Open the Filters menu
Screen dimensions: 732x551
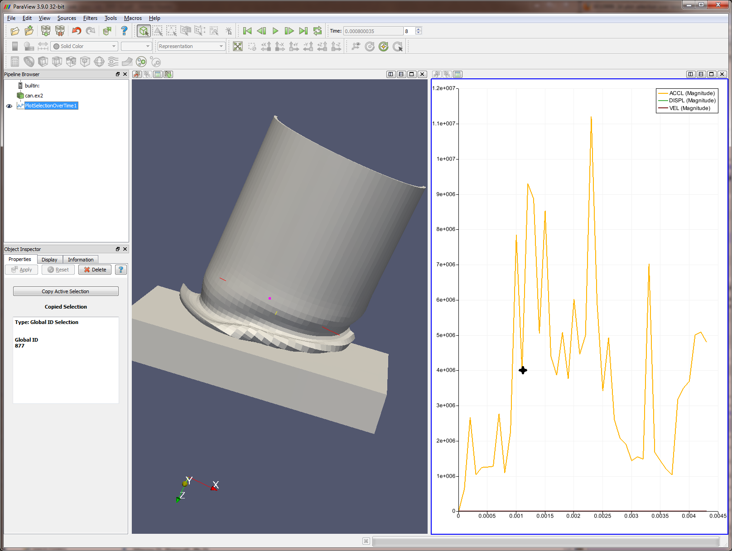click(x=90, y=18)
